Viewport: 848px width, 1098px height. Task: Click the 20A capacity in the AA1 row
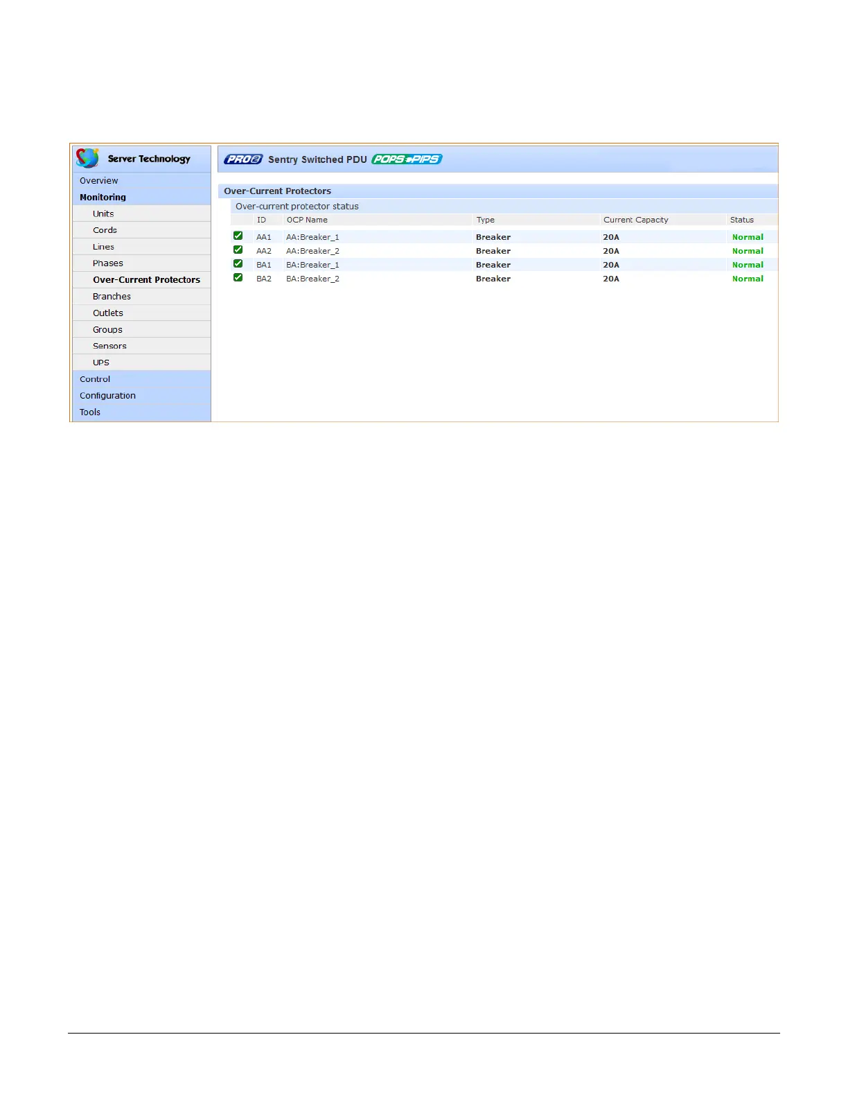(611, 237)
